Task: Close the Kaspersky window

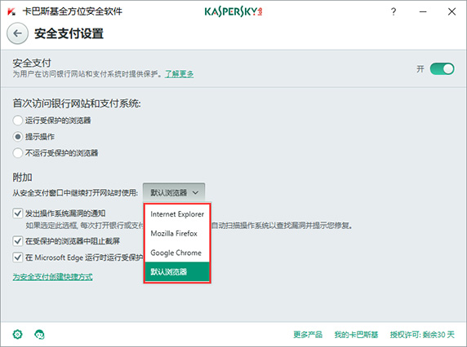Action: tap(451, 11)
